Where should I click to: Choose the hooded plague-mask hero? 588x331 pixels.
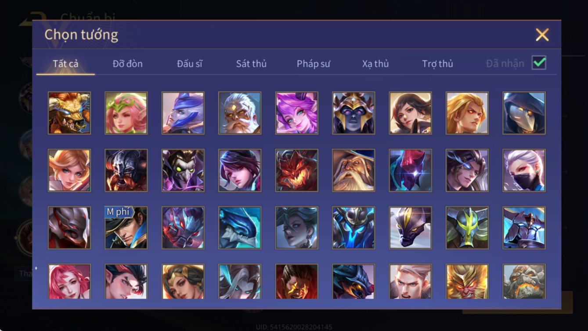(524, 113)
